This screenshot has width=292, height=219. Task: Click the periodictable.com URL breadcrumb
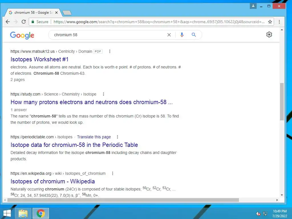point(41,137)
